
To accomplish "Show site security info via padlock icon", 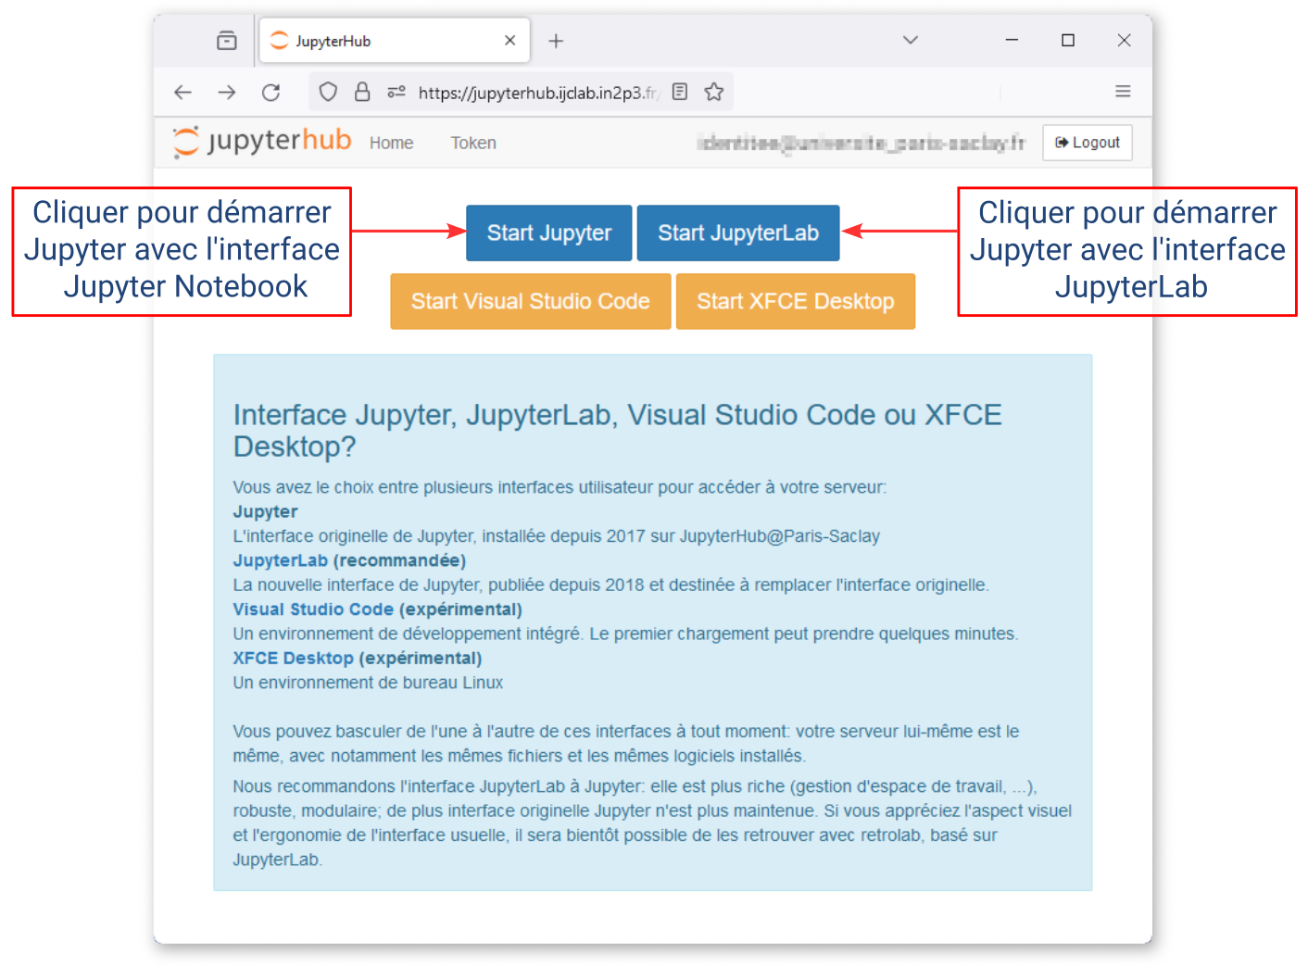I will 362,92.
